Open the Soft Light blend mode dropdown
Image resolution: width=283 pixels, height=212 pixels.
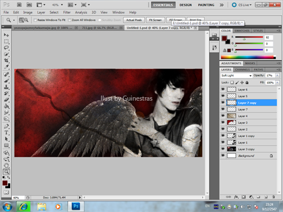coord(237,76)
